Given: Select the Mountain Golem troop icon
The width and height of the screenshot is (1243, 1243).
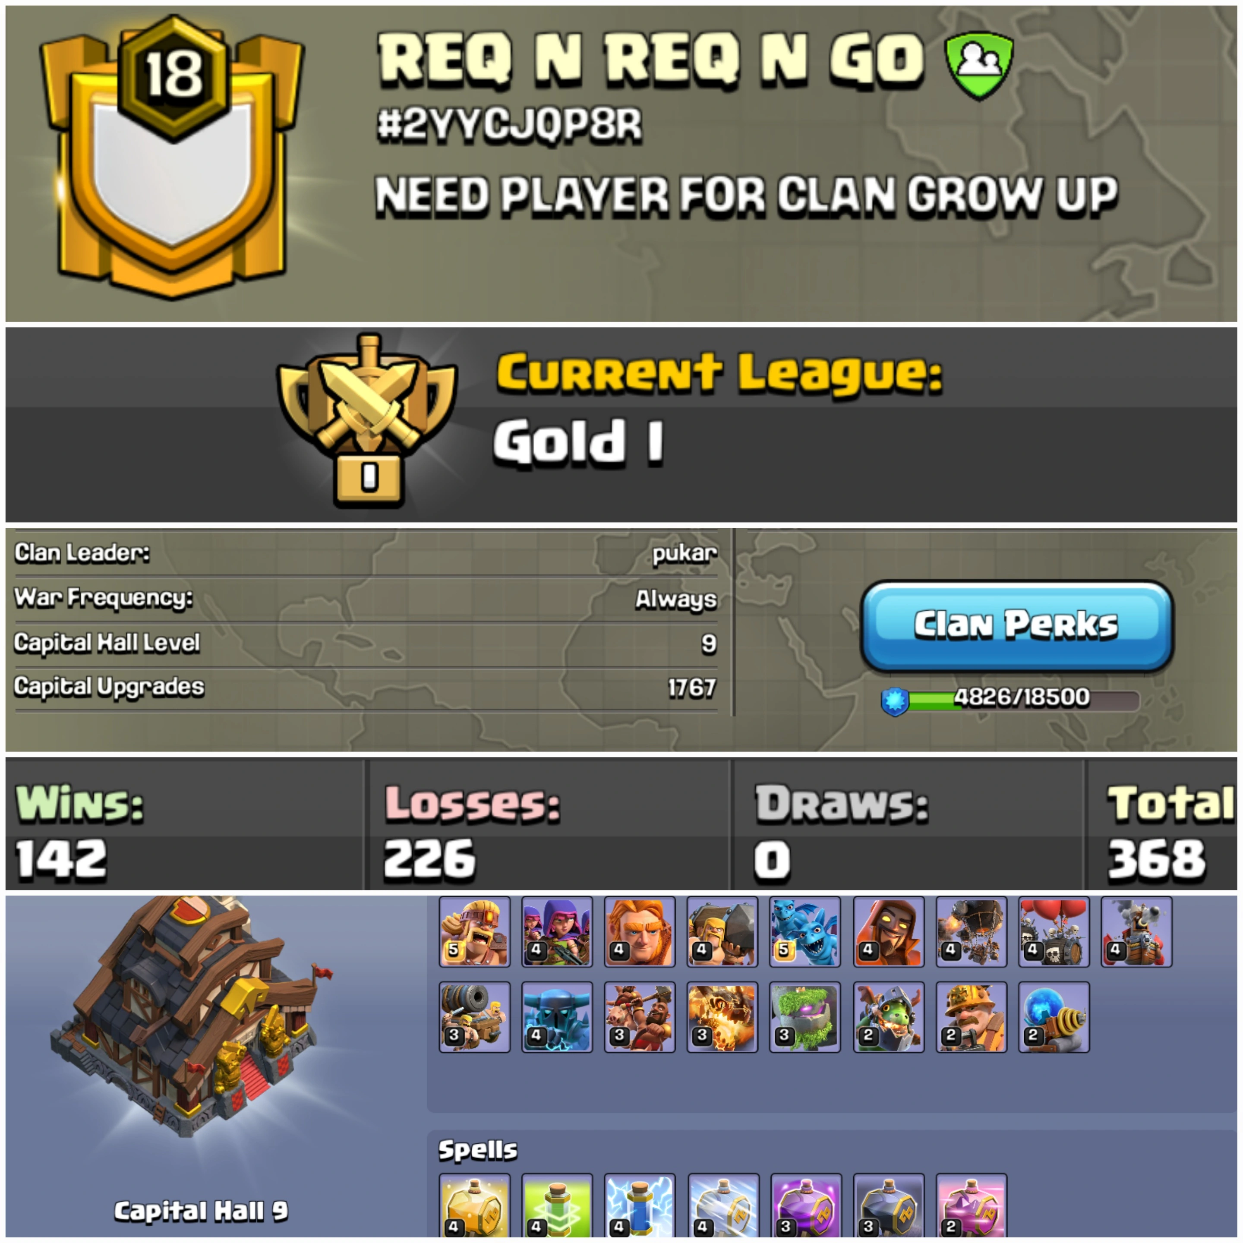Looking at the screenshot, I should click(x=805, y=1016).
